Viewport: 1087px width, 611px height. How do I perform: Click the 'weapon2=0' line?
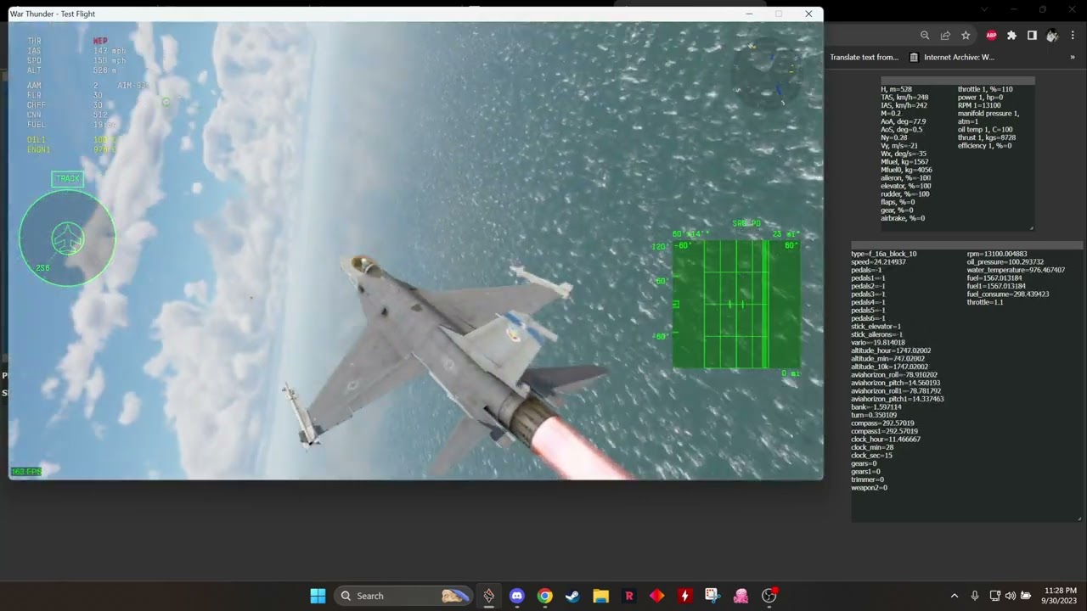click(x=869, y=488)
